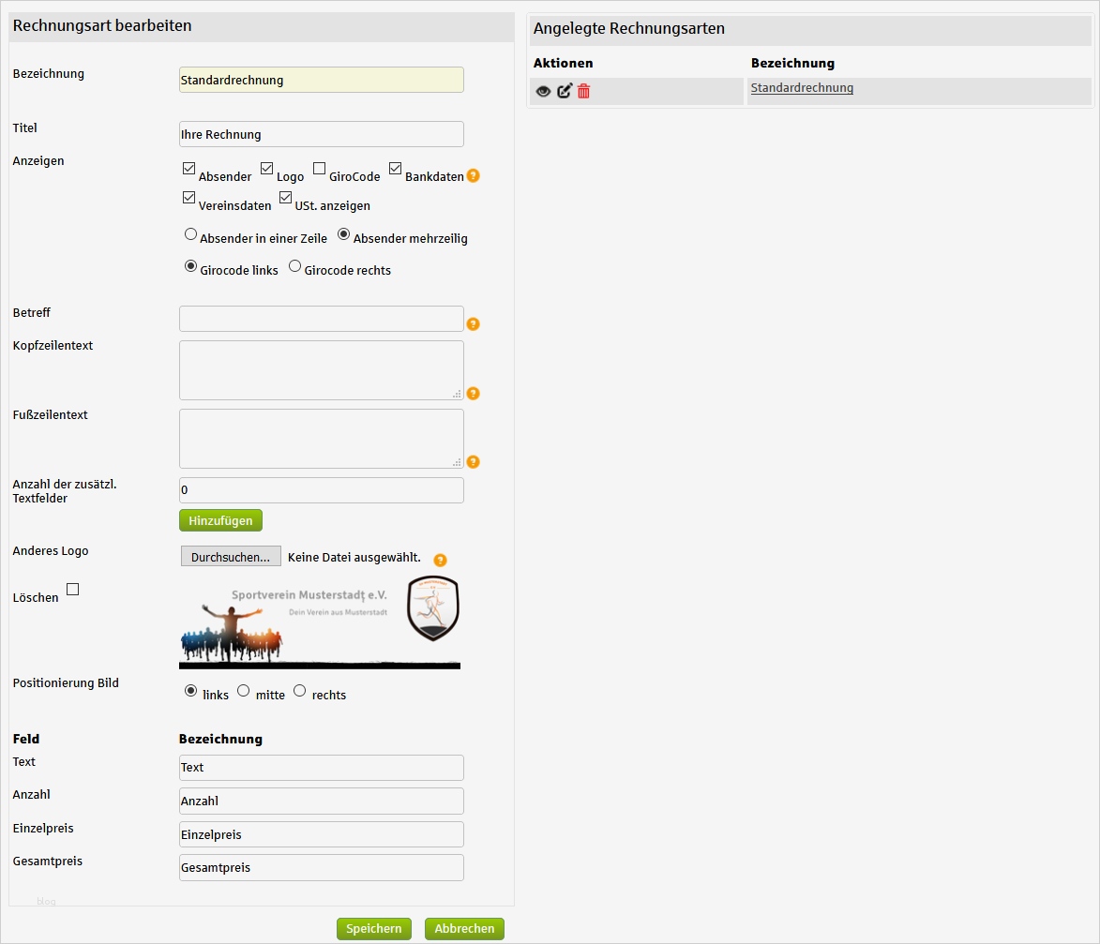Click the Aktionen column header
The width and height of the screenshot is (1100, 944).
(563, 63)
